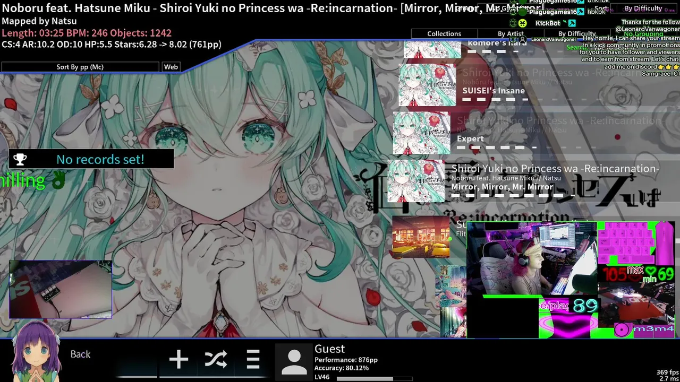
Task: Pick a random beatmap with shuffle icon
Action: pos(216,359)
